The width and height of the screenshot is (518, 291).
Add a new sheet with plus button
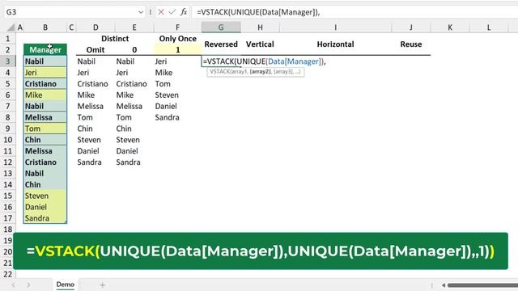pos(103,285)
